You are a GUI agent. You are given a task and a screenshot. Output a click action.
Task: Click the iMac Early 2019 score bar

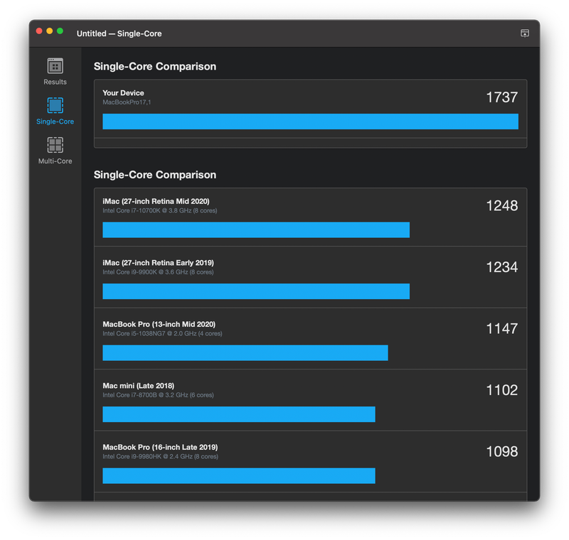pos(256,291)
